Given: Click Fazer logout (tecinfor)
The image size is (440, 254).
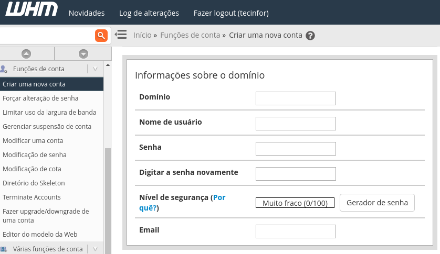Looking at the screenshot, I should pos(231,13).
